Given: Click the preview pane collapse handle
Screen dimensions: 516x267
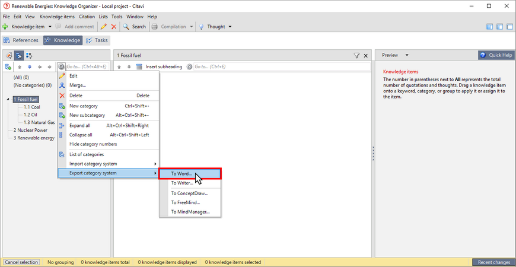Looking at the screenshot, I should click(x=373, y=154).
